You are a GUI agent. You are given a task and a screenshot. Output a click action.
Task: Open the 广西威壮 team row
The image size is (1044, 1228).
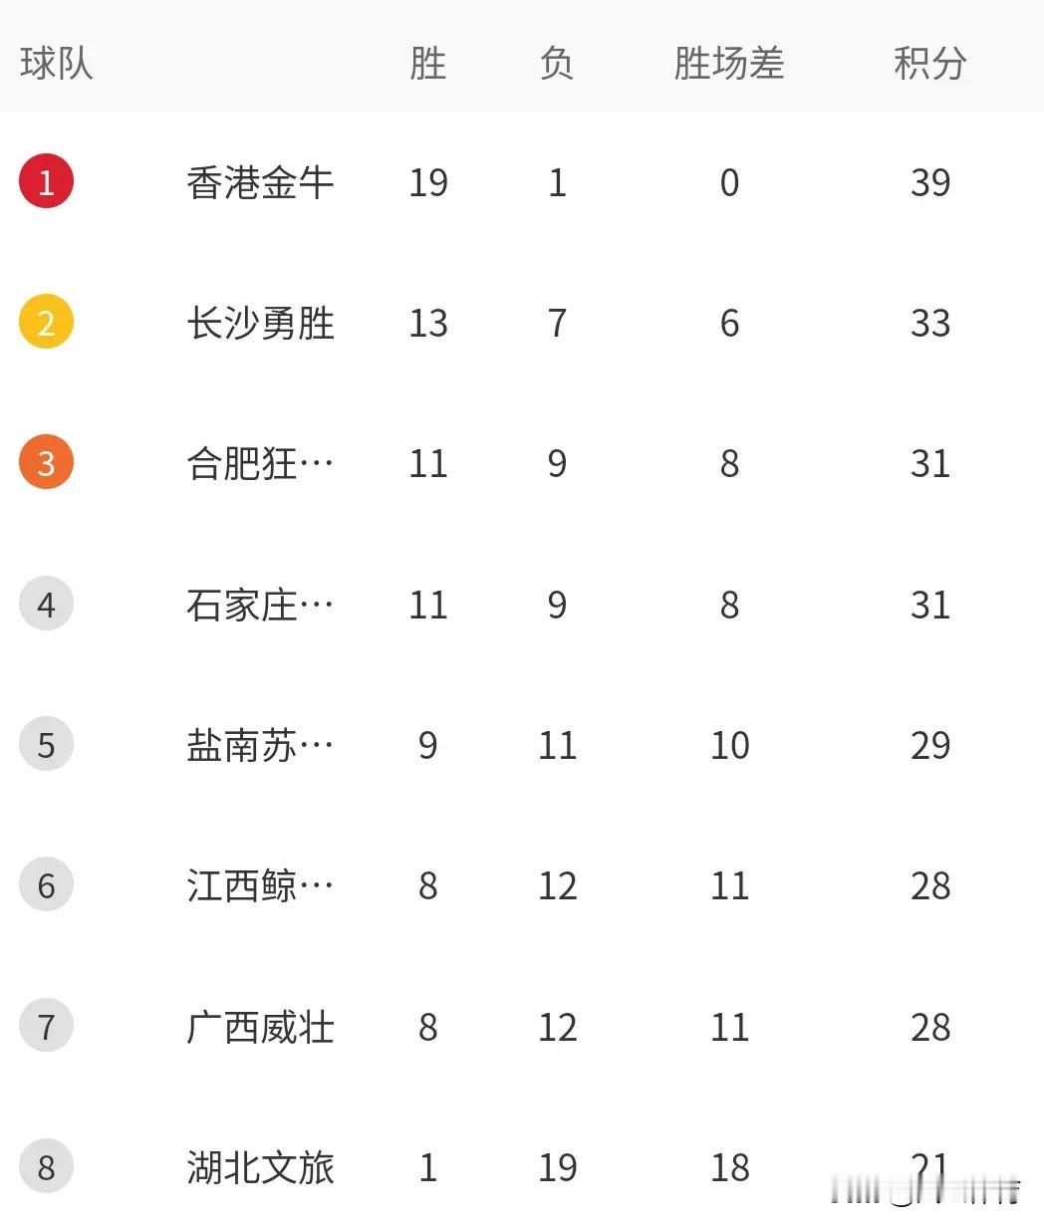(x=522, y=1027)
